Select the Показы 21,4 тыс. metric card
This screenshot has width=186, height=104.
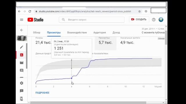(43, 41)
